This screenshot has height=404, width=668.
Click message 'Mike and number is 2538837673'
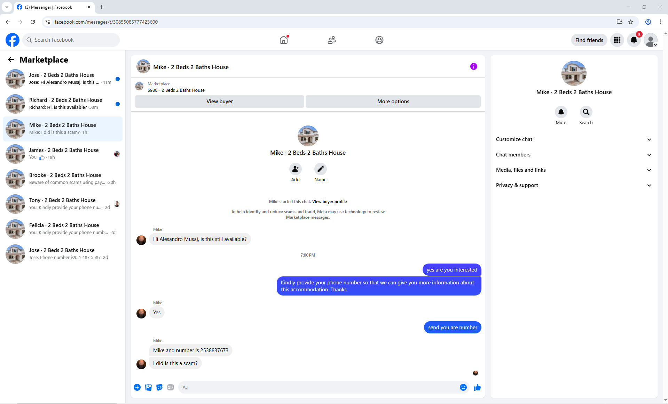[191, 350]
